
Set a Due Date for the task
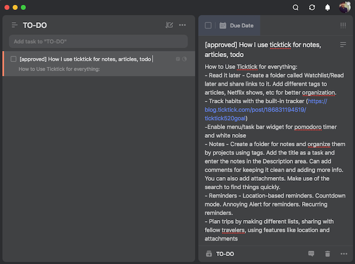pos(237,25)
